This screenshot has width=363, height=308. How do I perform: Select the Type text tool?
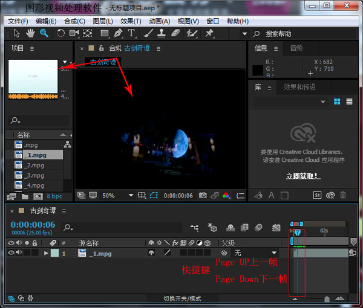(x=131, y=33)
